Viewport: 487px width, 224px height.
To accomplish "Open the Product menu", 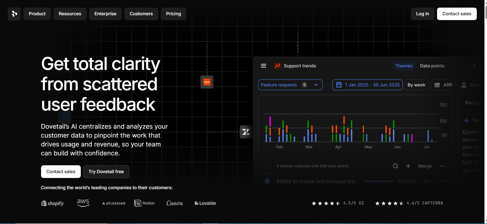I will tap(37, 14).
